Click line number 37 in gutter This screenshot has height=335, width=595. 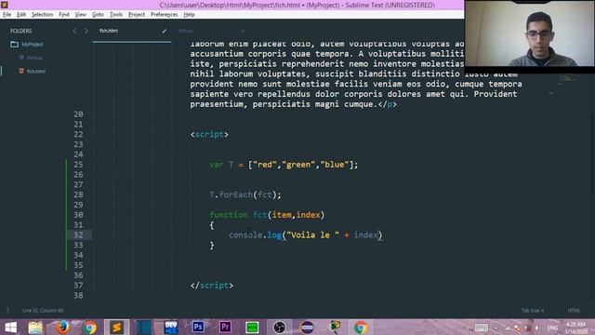78,286
